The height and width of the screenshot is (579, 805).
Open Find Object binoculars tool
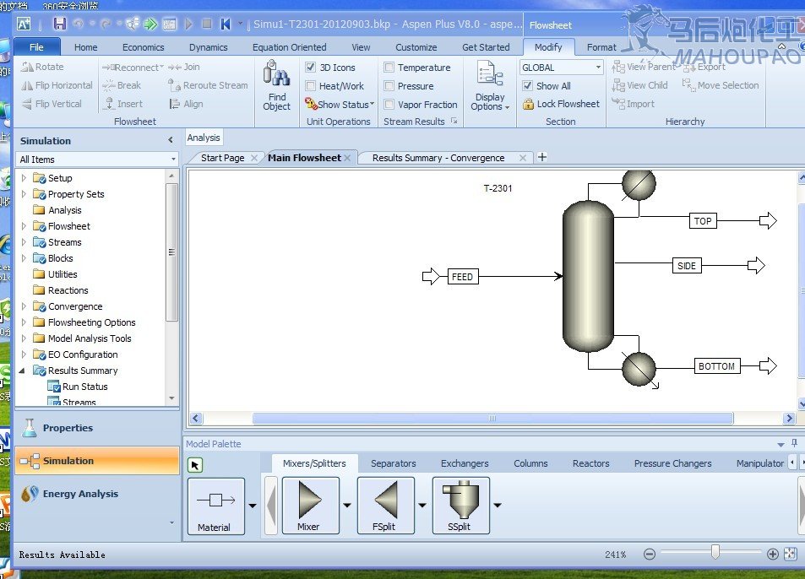click(x=277, y=85)
